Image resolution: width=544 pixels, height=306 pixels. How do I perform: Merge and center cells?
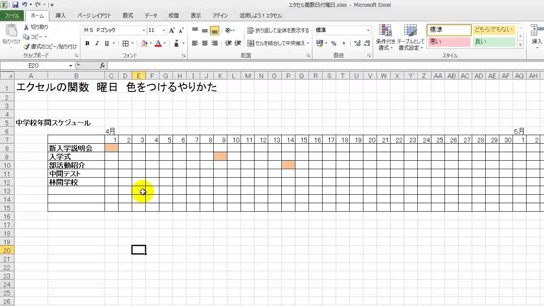click(x=276, y=43)
